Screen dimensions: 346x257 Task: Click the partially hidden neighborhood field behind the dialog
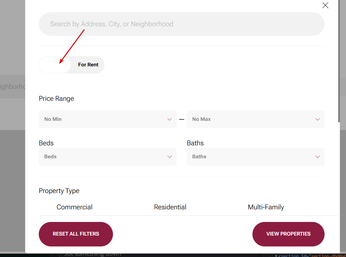tap(12, 87)
